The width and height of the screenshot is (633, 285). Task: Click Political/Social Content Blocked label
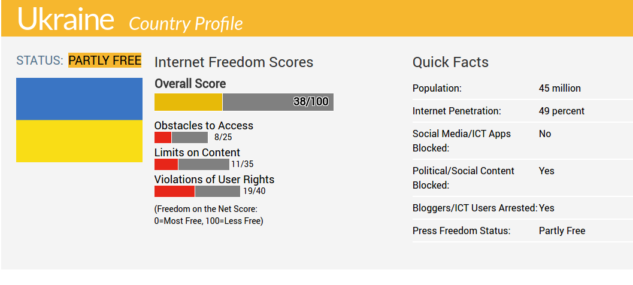pyautogui.click(x=463, y=178)
